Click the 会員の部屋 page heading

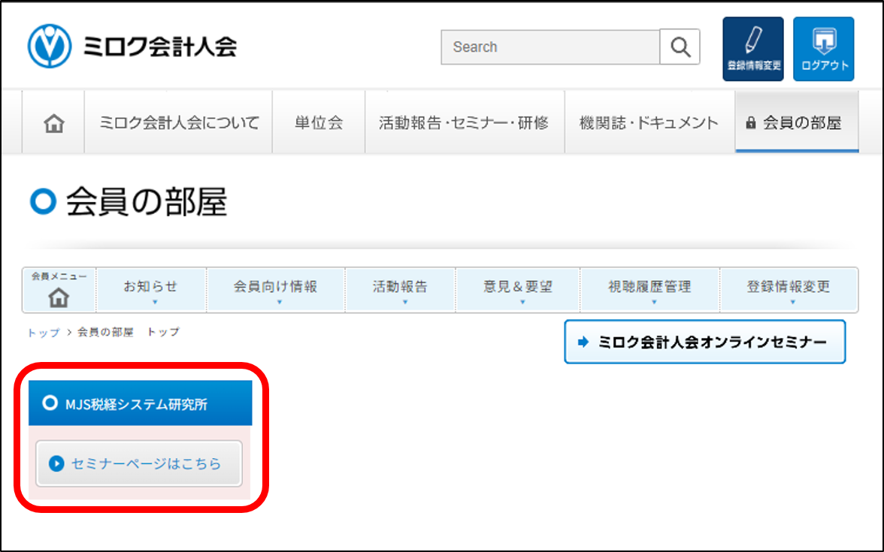click(x=146, y=201)
